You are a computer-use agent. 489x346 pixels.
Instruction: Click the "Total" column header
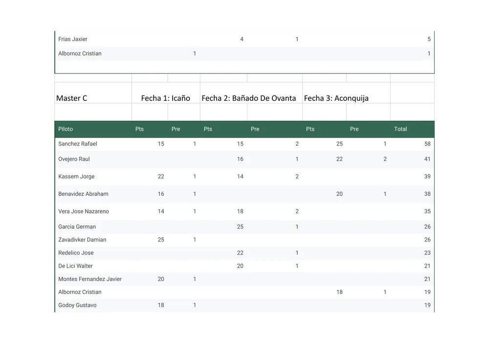pos(400,129)
